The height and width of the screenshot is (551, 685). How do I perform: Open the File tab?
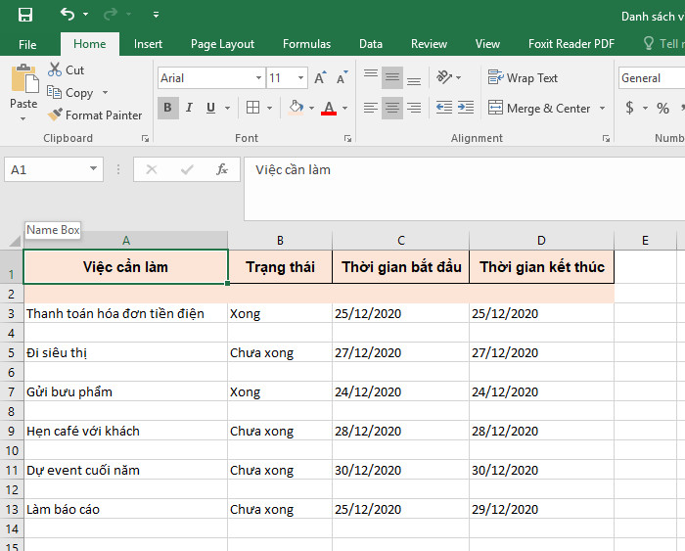(x=27, y=44)
